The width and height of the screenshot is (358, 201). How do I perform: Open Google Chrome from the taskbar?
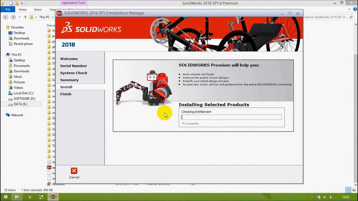(x=29, y=197)
